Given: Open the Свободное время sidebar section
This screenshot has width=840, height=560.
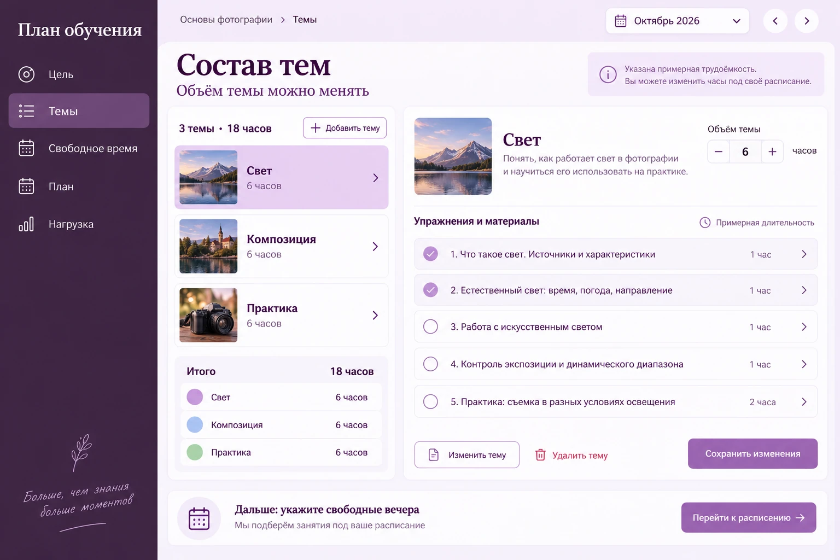Looking at the screenshot, I should [79, 148].
